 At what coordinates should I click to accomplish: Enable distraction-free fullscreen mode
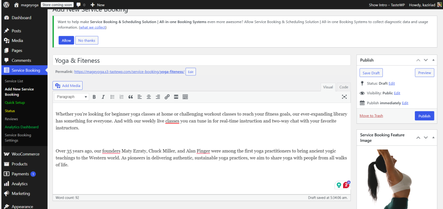344,97
